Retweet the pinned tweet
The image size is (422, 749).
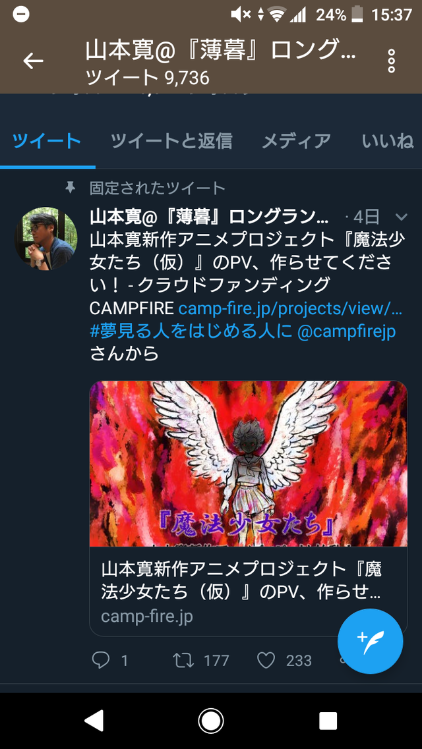[x=183, y=660]
